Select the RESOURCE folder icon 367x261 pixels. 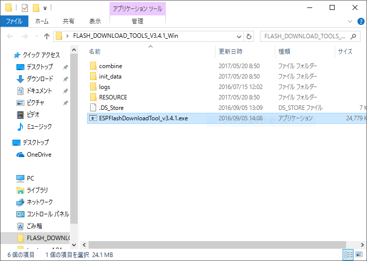pos(93,97)
